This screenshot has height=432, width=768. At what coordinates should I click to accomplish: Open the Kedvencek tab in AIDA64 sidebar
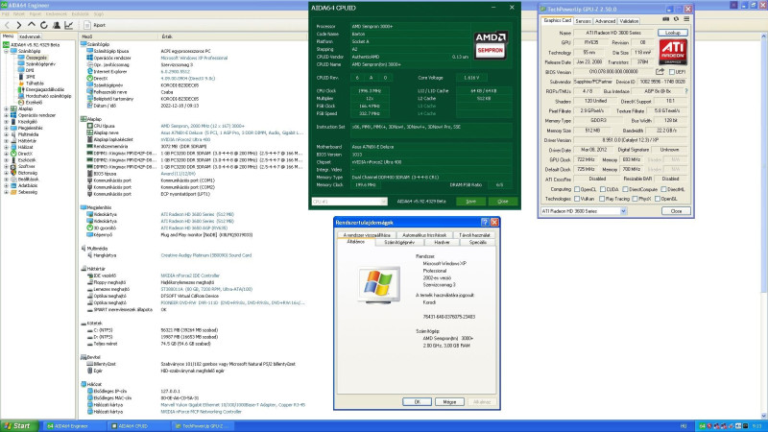click(30, 36)
